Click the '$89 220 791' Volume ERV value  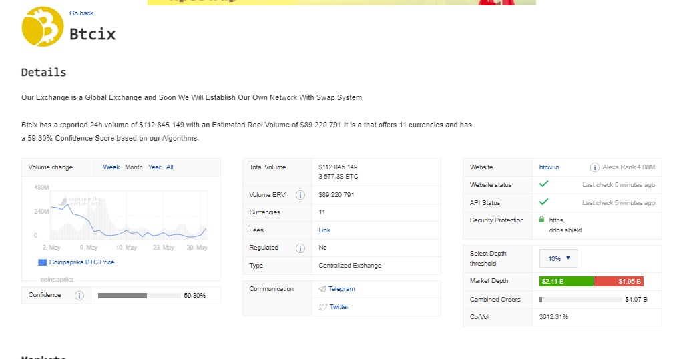[x=336, y=195]
